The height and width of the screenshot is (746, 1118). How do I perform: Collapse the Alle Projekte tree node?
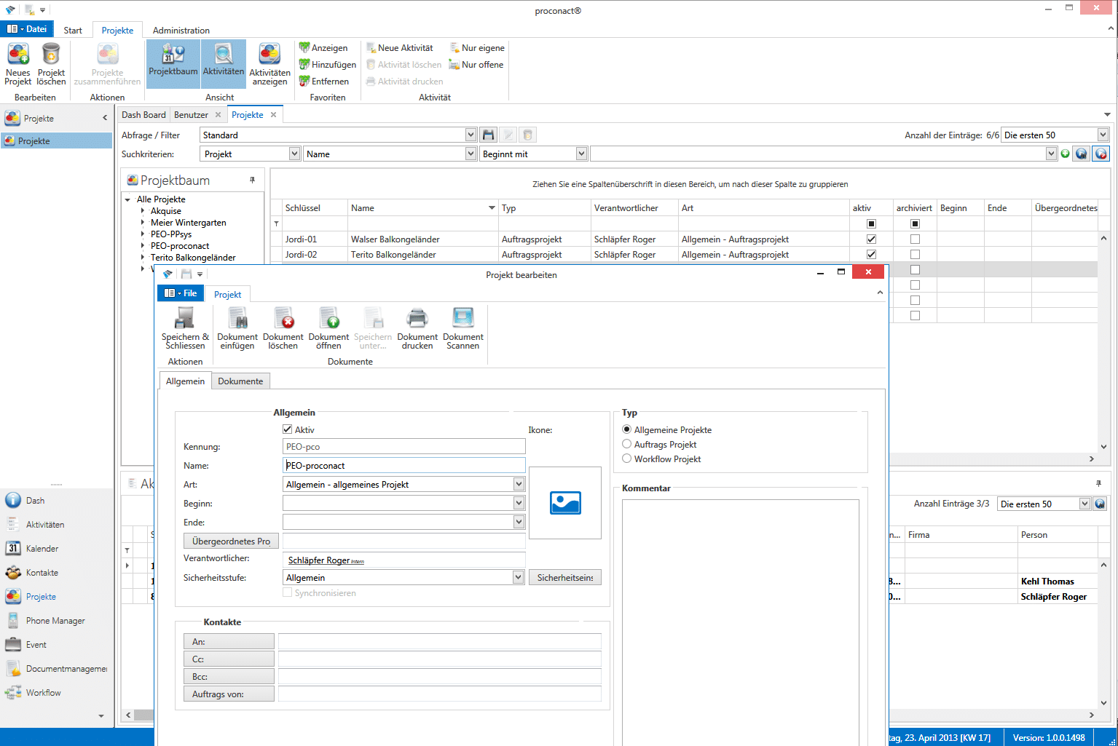(128, 199)
